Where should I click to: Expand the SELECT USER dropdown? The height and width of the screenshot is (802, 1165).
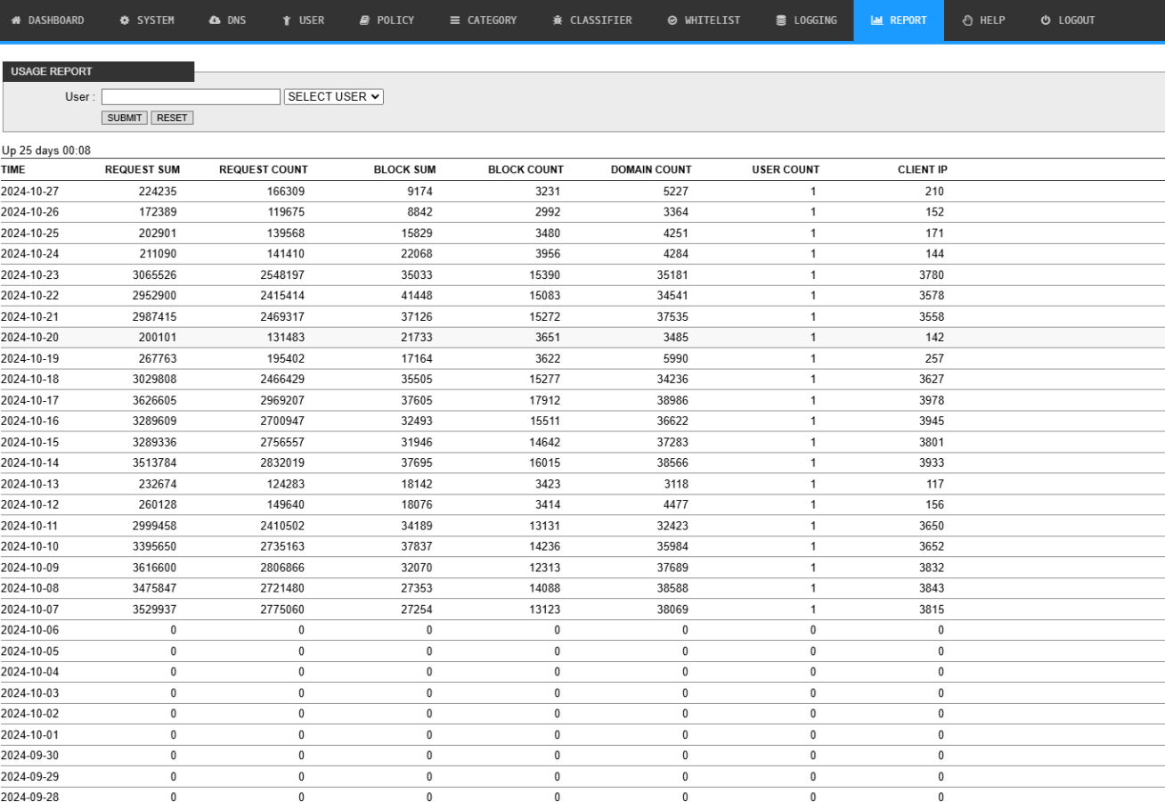[x=333, y=96]
